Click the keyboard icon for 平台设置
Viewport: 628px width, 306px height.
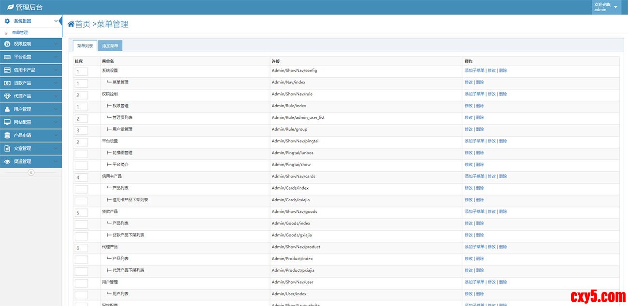tap(7, 57)
